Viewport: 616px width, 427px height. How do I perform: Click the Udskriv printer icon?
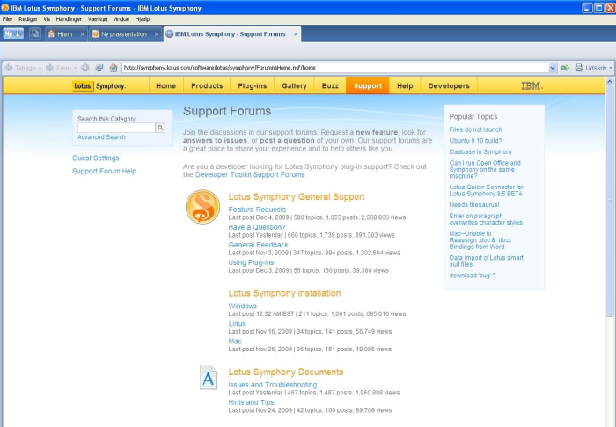pyautogui.click(x=579, y=68)
